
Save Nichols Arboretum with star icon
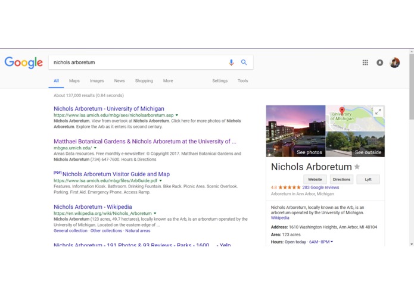click(x=357, y=167)
